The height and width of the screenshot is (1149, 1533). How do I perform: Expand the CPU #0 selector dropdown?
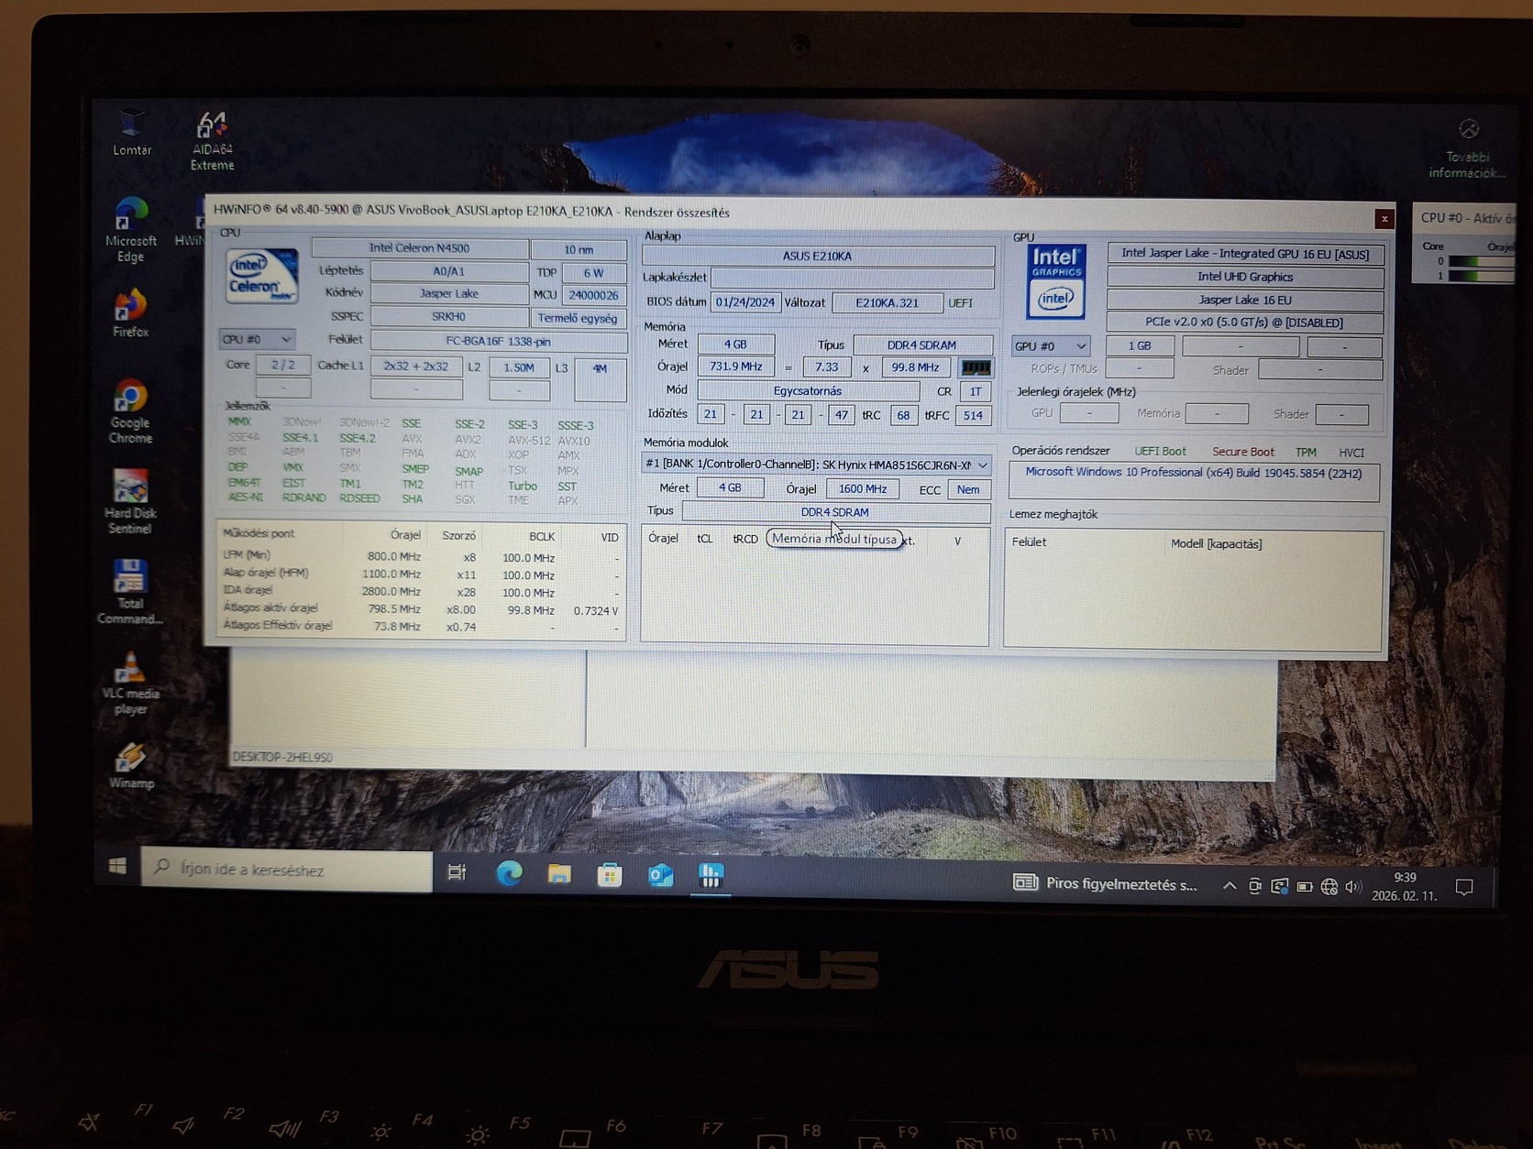[257, 339]
